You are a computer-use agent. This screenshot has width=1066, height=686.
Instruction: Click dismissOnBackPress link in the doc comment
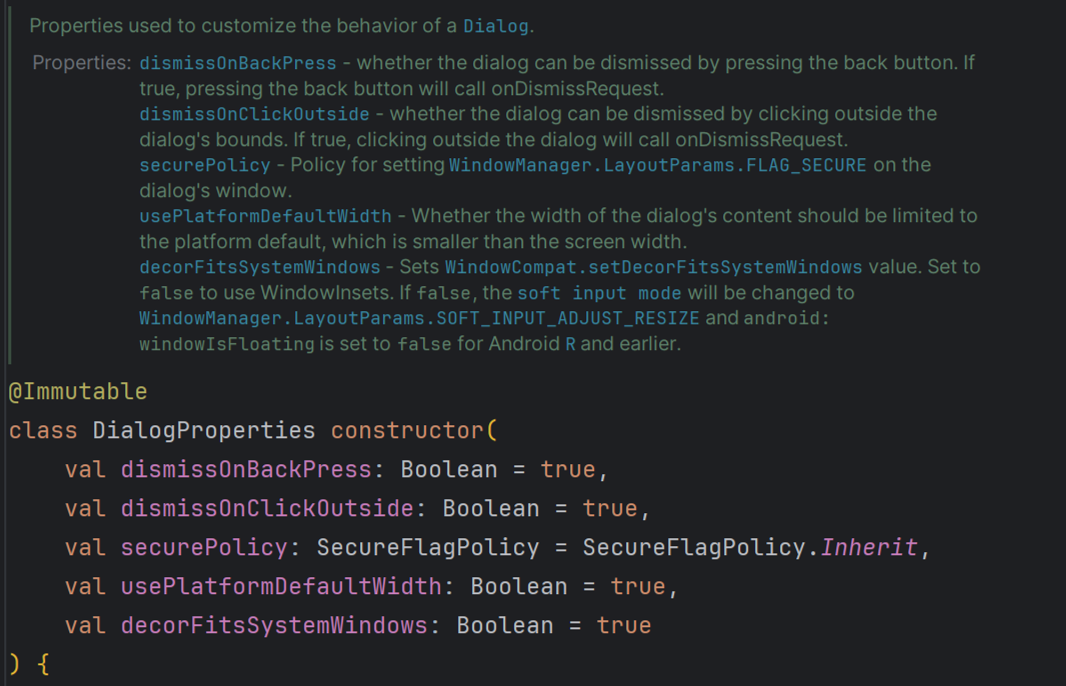click(238, 63)
